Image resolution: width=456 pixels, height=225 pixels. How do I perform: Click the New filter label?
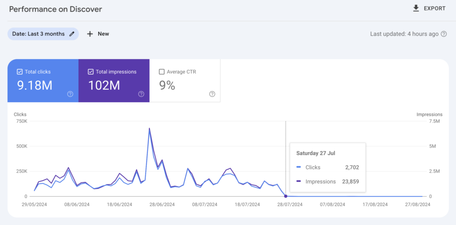click(103, 34)
